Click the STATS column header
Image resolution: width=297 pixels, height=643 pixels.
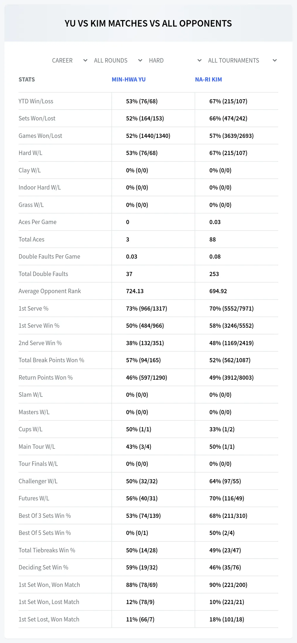[x=27, y=79]
